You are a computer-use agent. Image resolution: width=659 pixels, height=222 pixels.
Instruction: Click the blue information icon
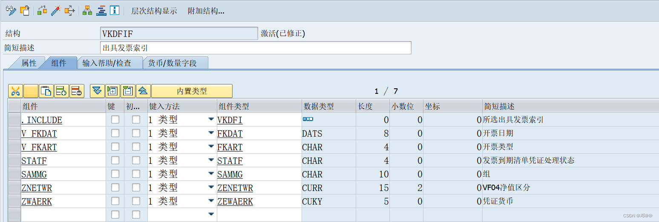point(115,11)
